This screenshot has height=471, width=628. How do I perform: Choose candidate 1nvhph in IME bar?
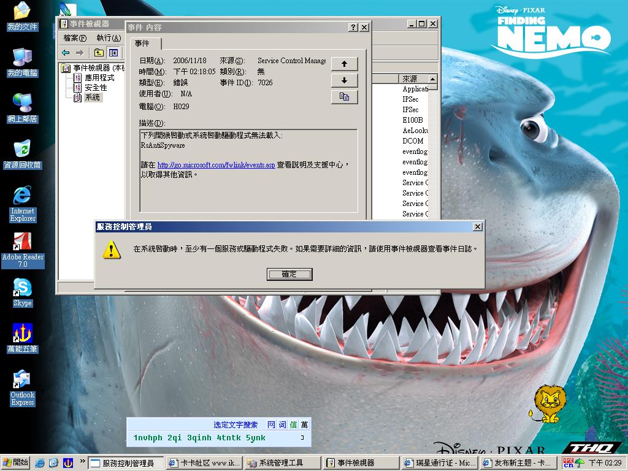pos(148,438)
